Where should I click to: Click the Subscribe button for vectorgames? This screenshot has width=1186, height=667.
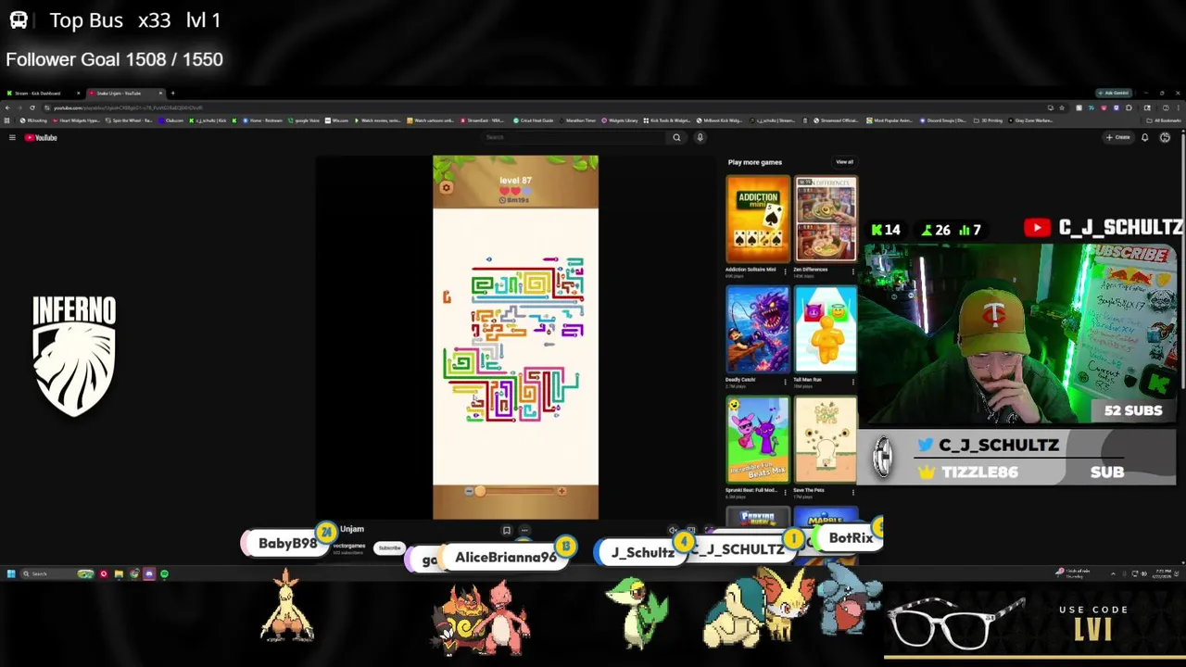point(389,547)
